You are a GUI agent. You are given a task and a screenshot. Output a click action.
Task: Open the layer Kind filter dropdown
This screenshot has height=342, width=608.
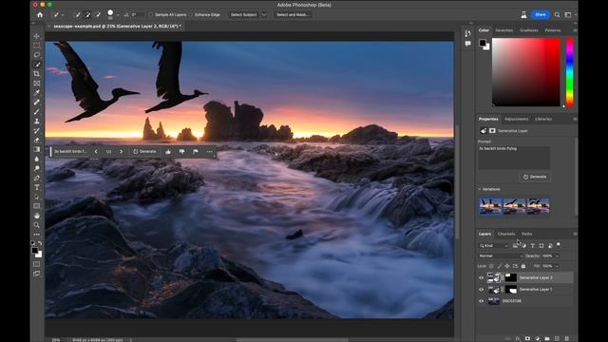pyautogui.click(x=494, y=246)
